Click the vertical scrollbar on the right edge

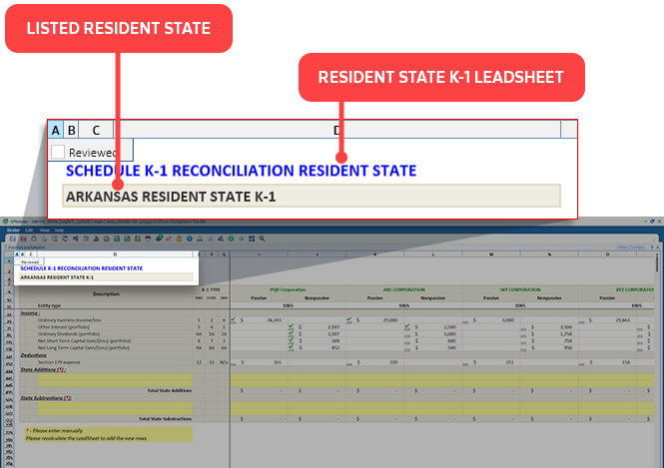coord(657,263)
